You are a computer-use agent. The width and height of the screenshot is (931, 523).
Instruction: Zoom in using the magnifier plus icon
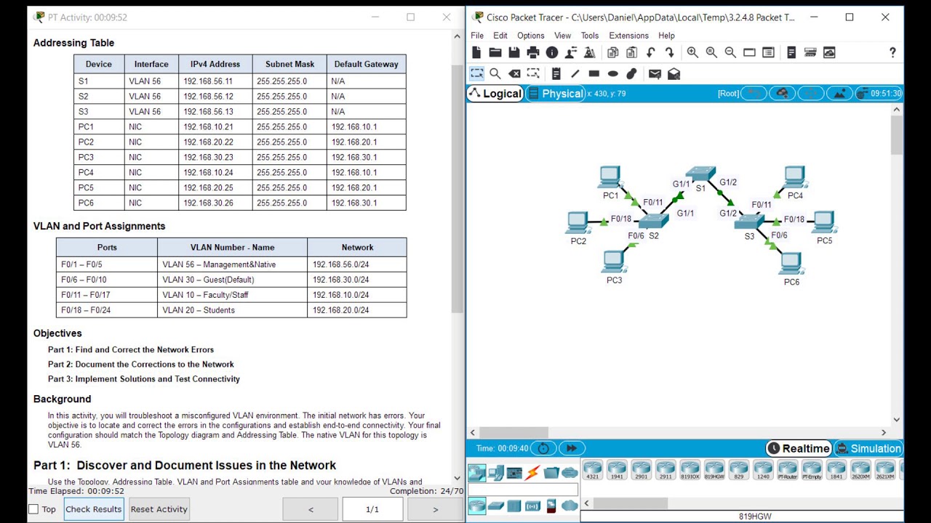tap(692, 52)
